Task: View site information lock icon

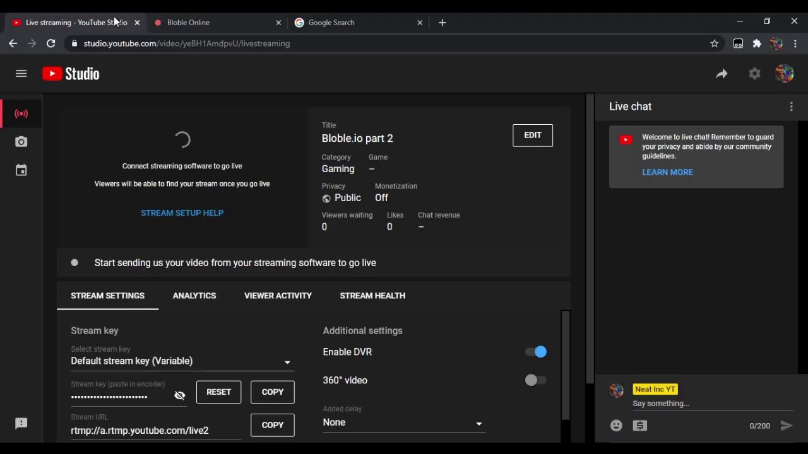Action: pyautogui.click(x=74, y=44)
